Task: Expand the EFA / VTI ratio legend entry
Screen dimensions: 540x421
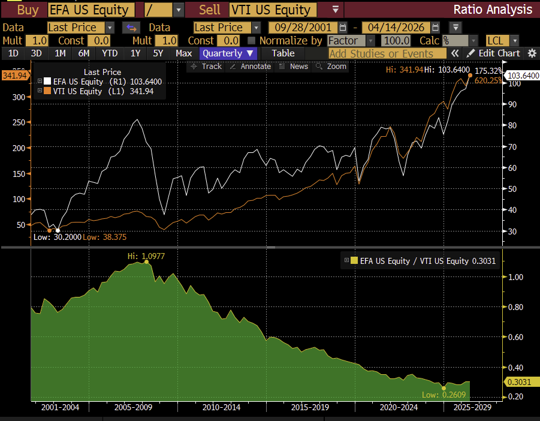Action: (x=347, y=260)
